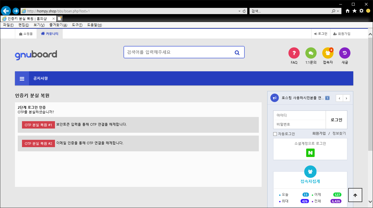This screenshot has height=208, width=373.
Task: Open the 회원가입 link in top bar
Action: [342, 34]
